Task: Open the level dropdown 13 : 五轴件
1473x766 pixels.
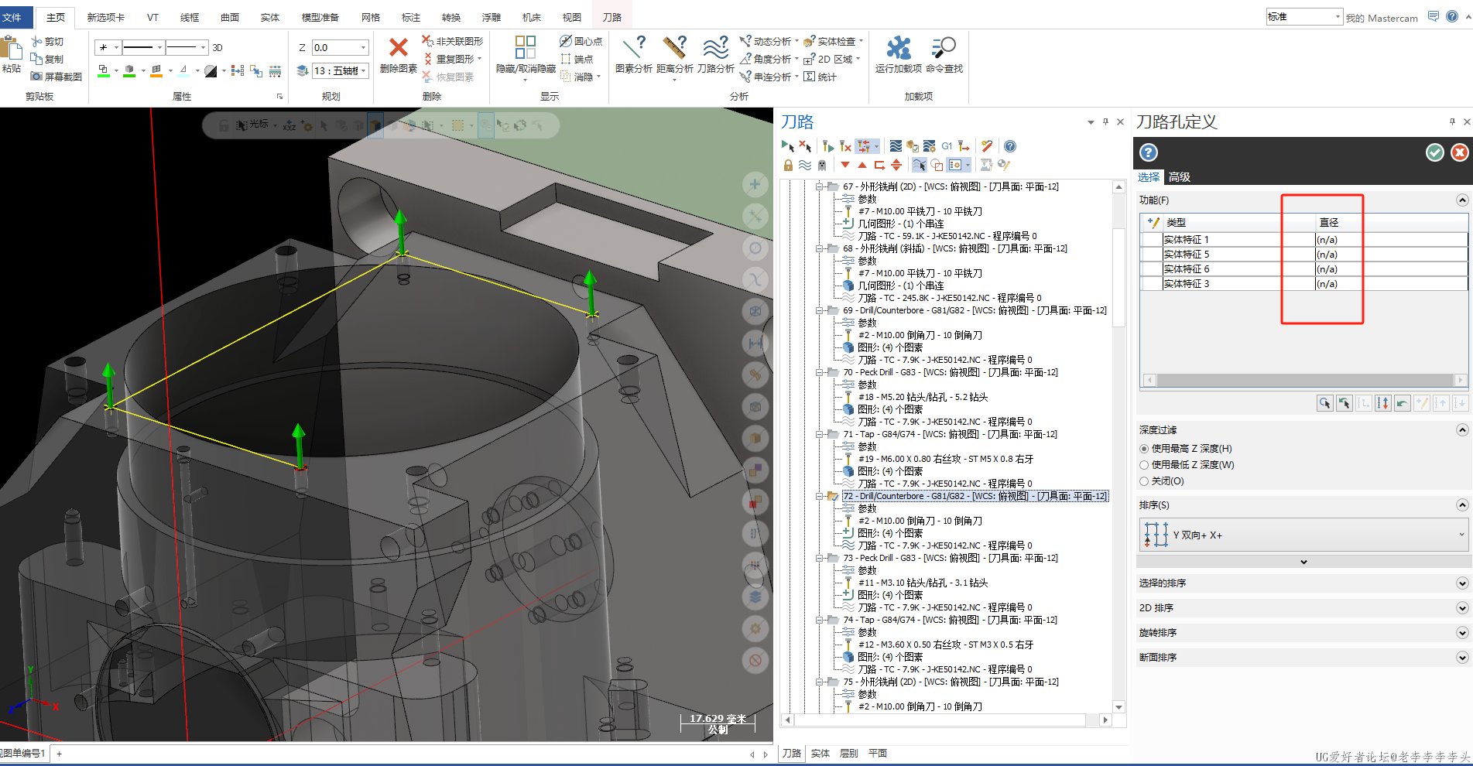Action: (x=363, y=71)
